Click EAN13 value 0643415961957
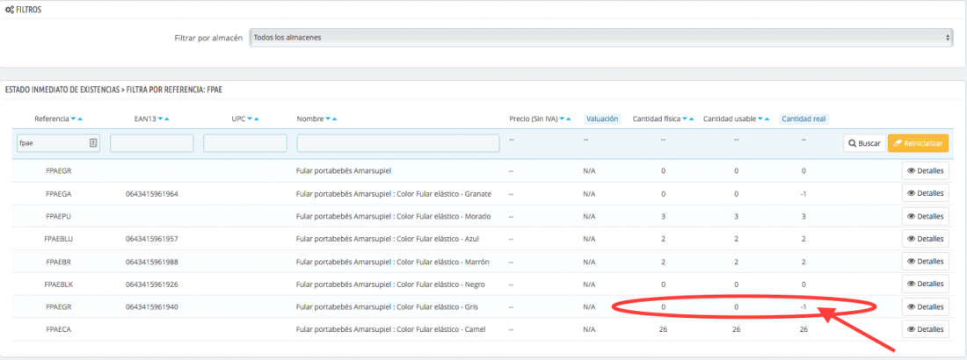967x360 pixels. click(152, 239)
